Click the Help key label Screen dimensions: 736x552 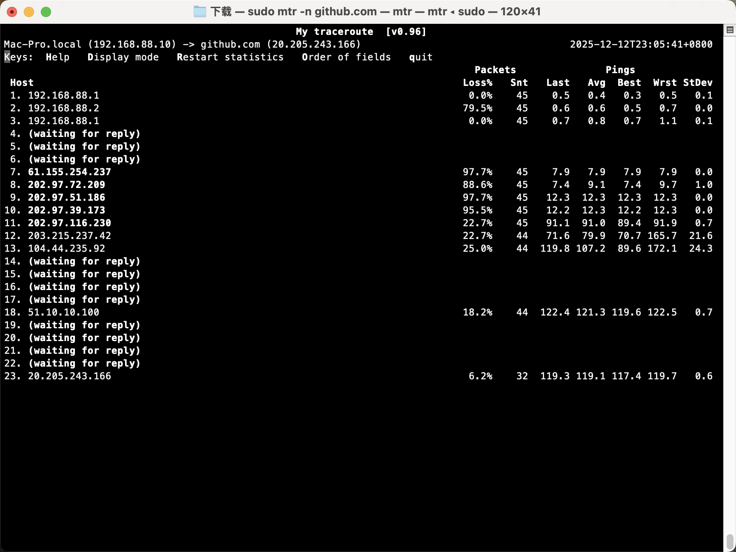(57, 57)
